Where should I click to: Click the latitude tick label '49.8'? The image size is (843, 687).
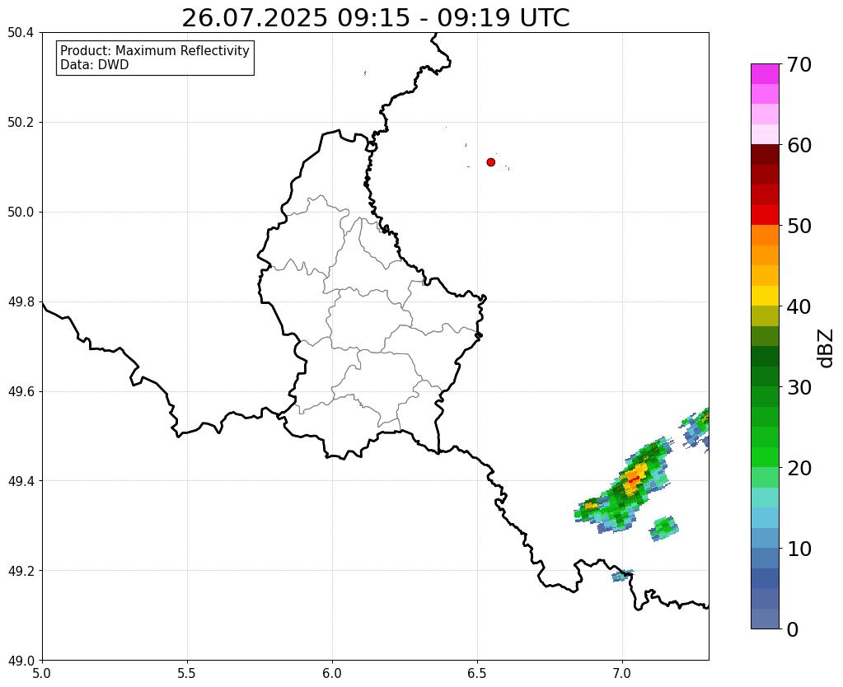click(x=21, y=302)
